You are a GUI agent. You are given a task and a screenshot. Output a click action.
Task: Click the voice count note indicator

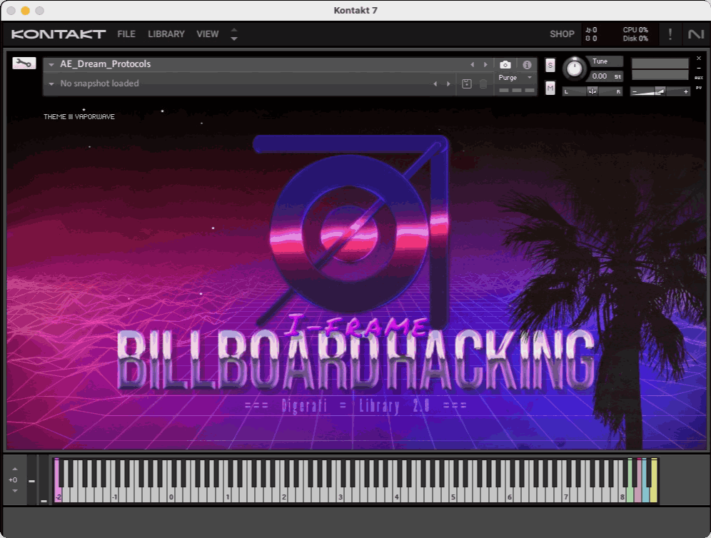click(x=591, y=29)
